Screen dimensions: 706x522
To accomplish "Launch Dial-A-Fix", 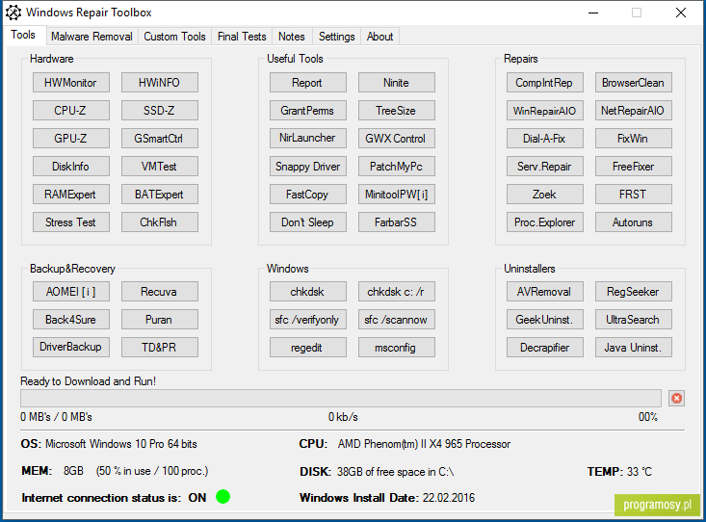I will point(545,139).
